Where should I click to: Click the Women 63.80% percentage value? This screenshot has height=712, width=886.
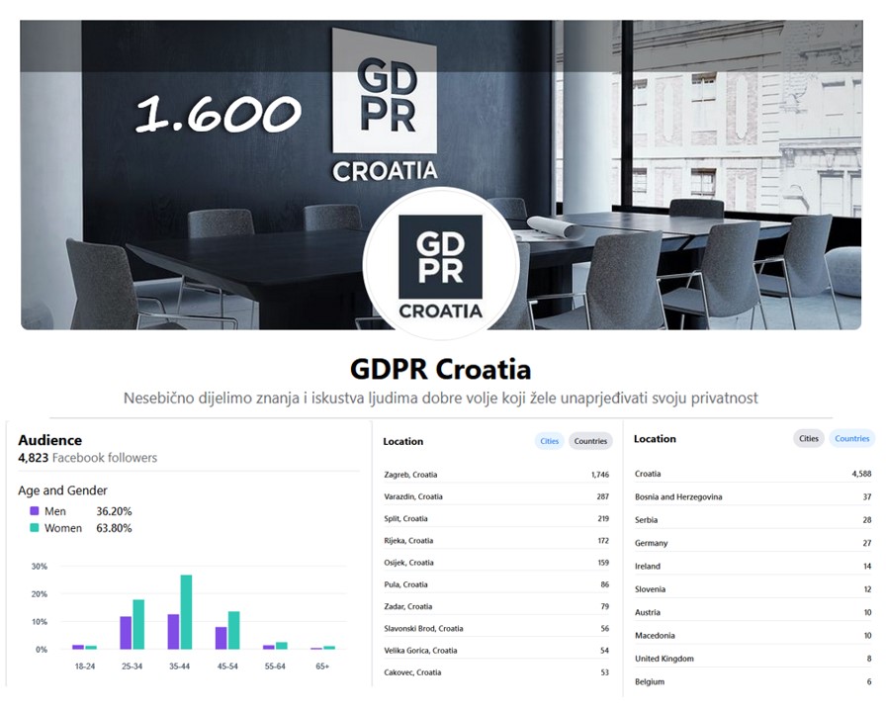click(114, 528)
